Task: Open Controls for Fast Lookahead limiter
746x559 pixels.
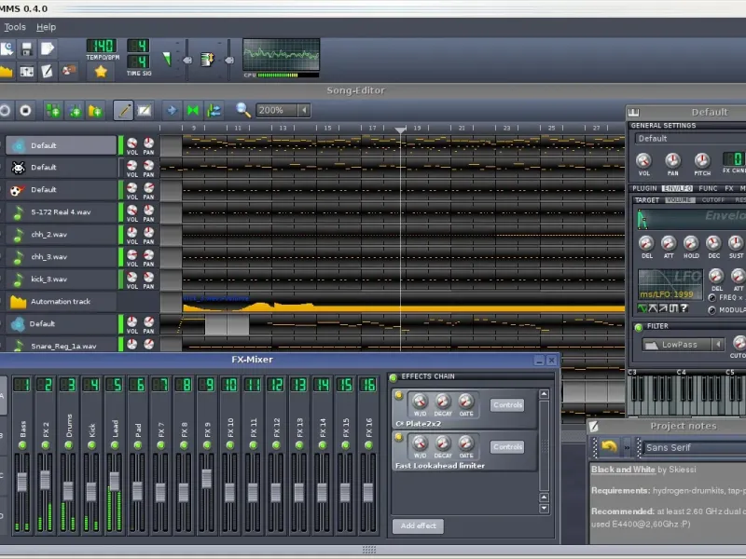Action: point(507,447)
